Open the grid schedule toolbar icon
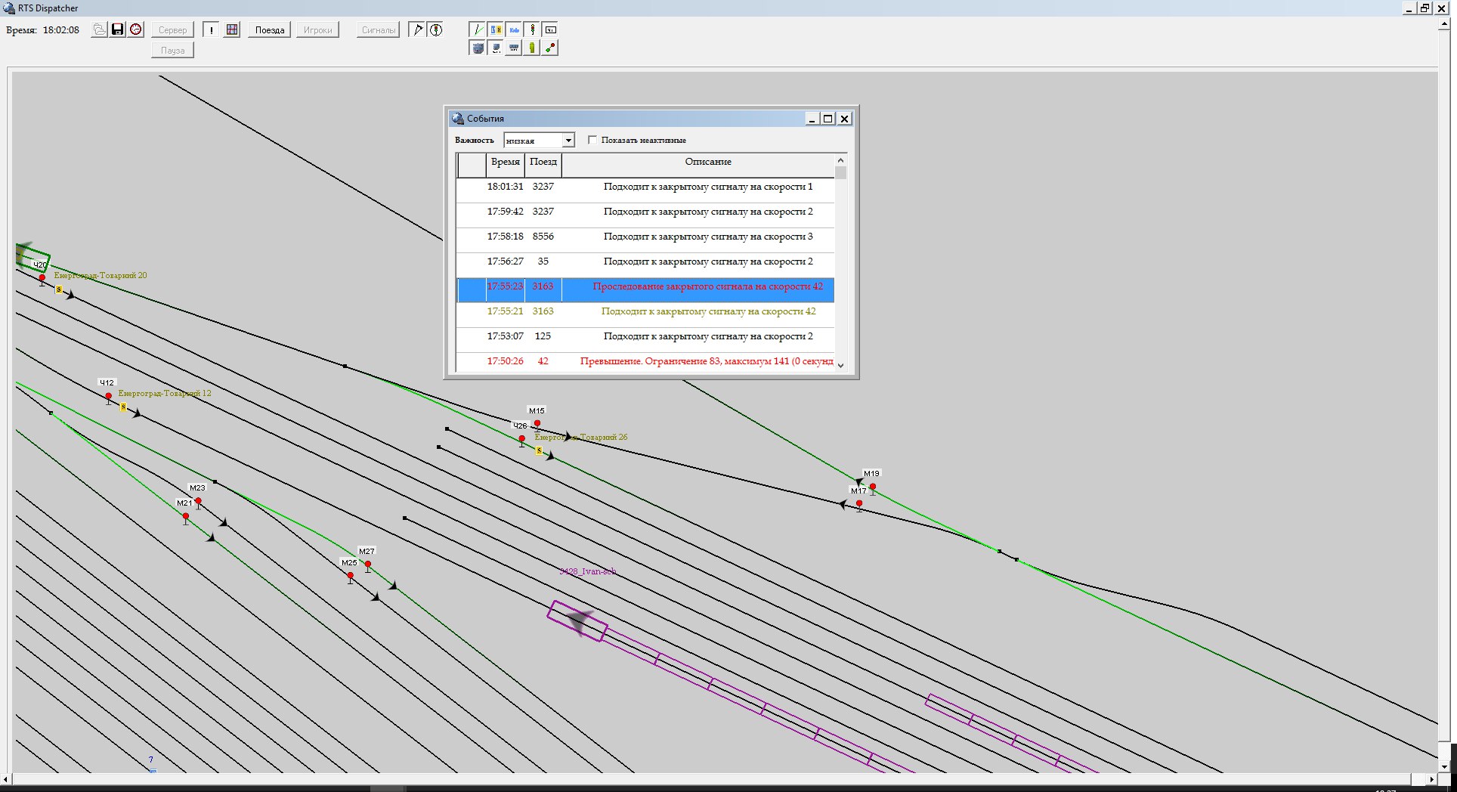 click(x=232, y=30)
